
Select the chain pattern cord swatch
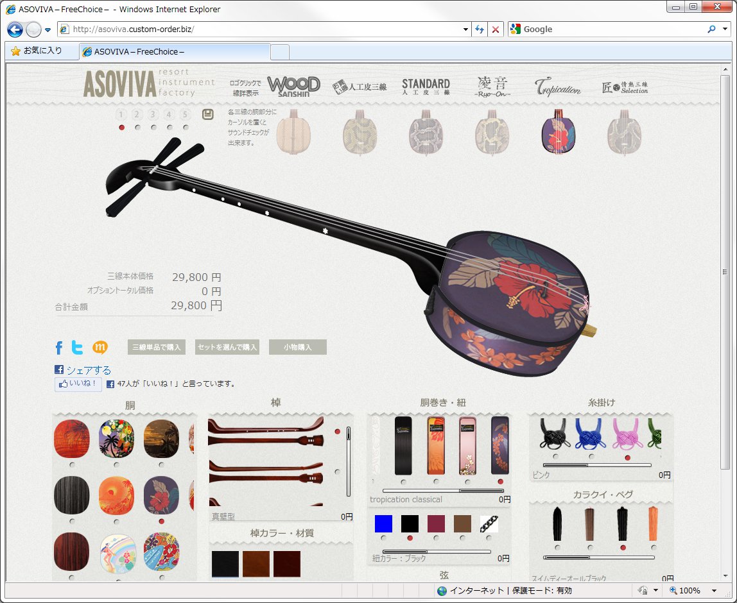[x=489, y=523]
